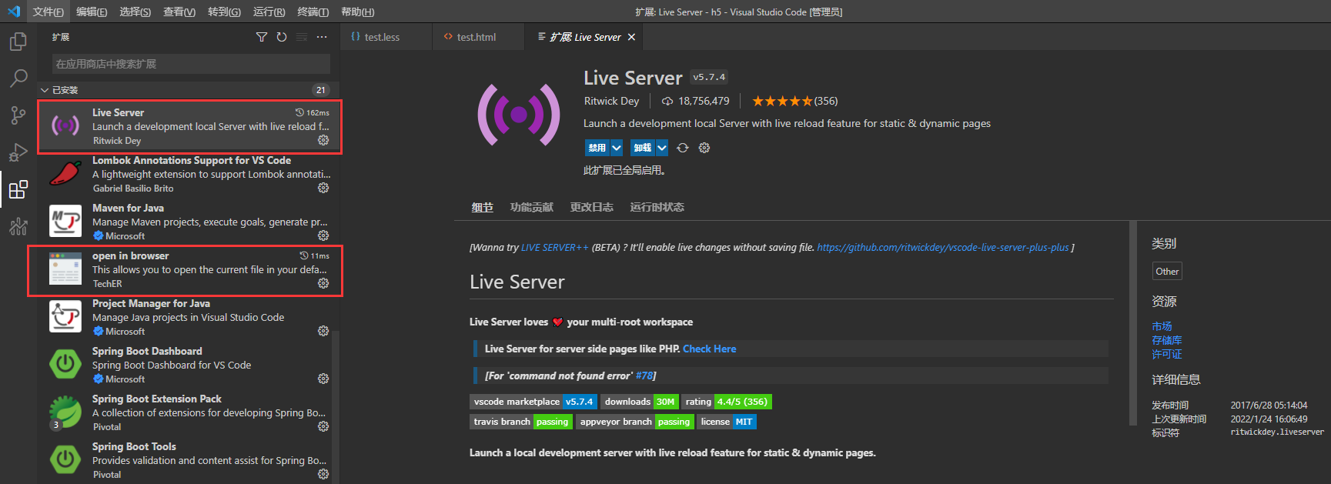Select Live Server in extensions list
The width and height of the screenshot is (1331, 484).
click(x=189, y=126)
